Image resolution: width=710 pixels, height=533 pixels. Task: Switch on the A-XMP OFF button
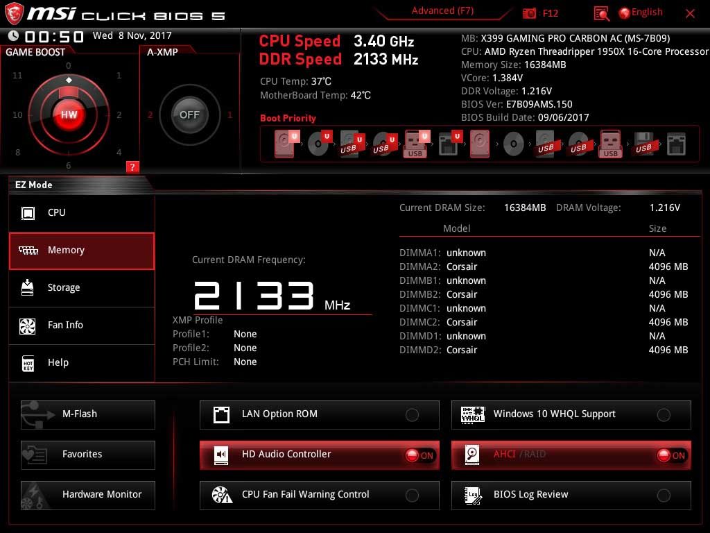pyautogui.click(x=189, y=115)
